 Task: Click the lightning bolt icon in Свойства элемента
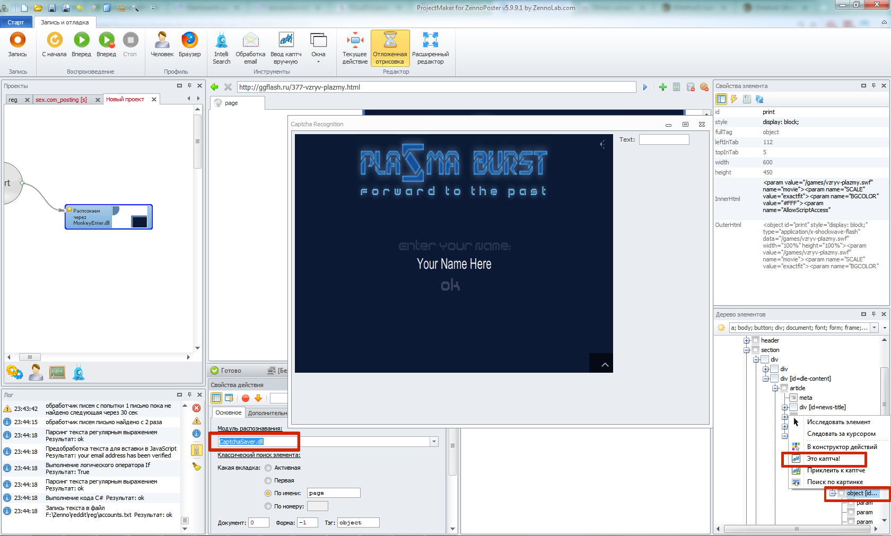coord(734,99)
